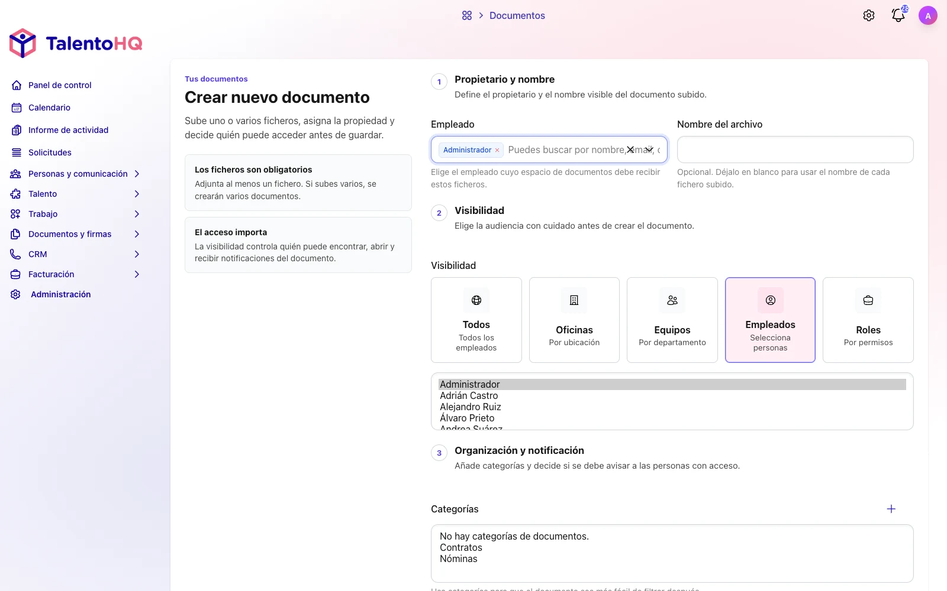Select Adrián Castro in employees list
947x591 pixels.
click(672, 395)
